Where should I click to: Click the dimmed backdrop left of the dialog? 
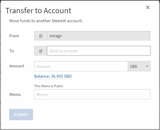pyautogui.click(x=1, y=66)
